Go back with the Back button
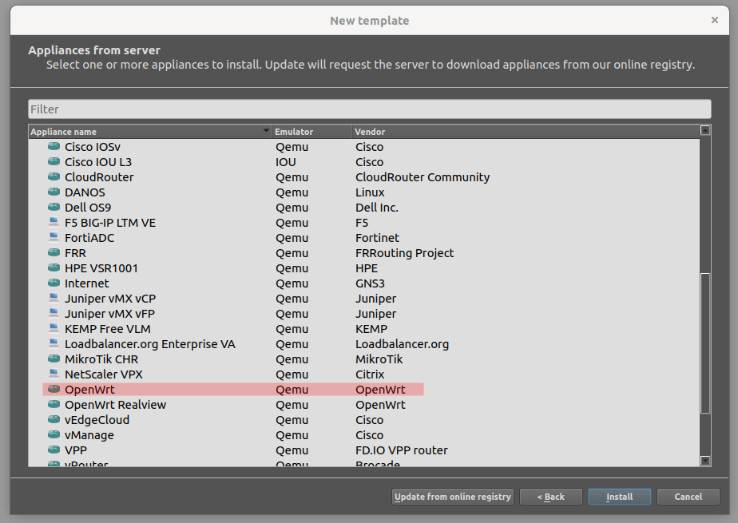The image size is (738, 523). tap(550, 497)
